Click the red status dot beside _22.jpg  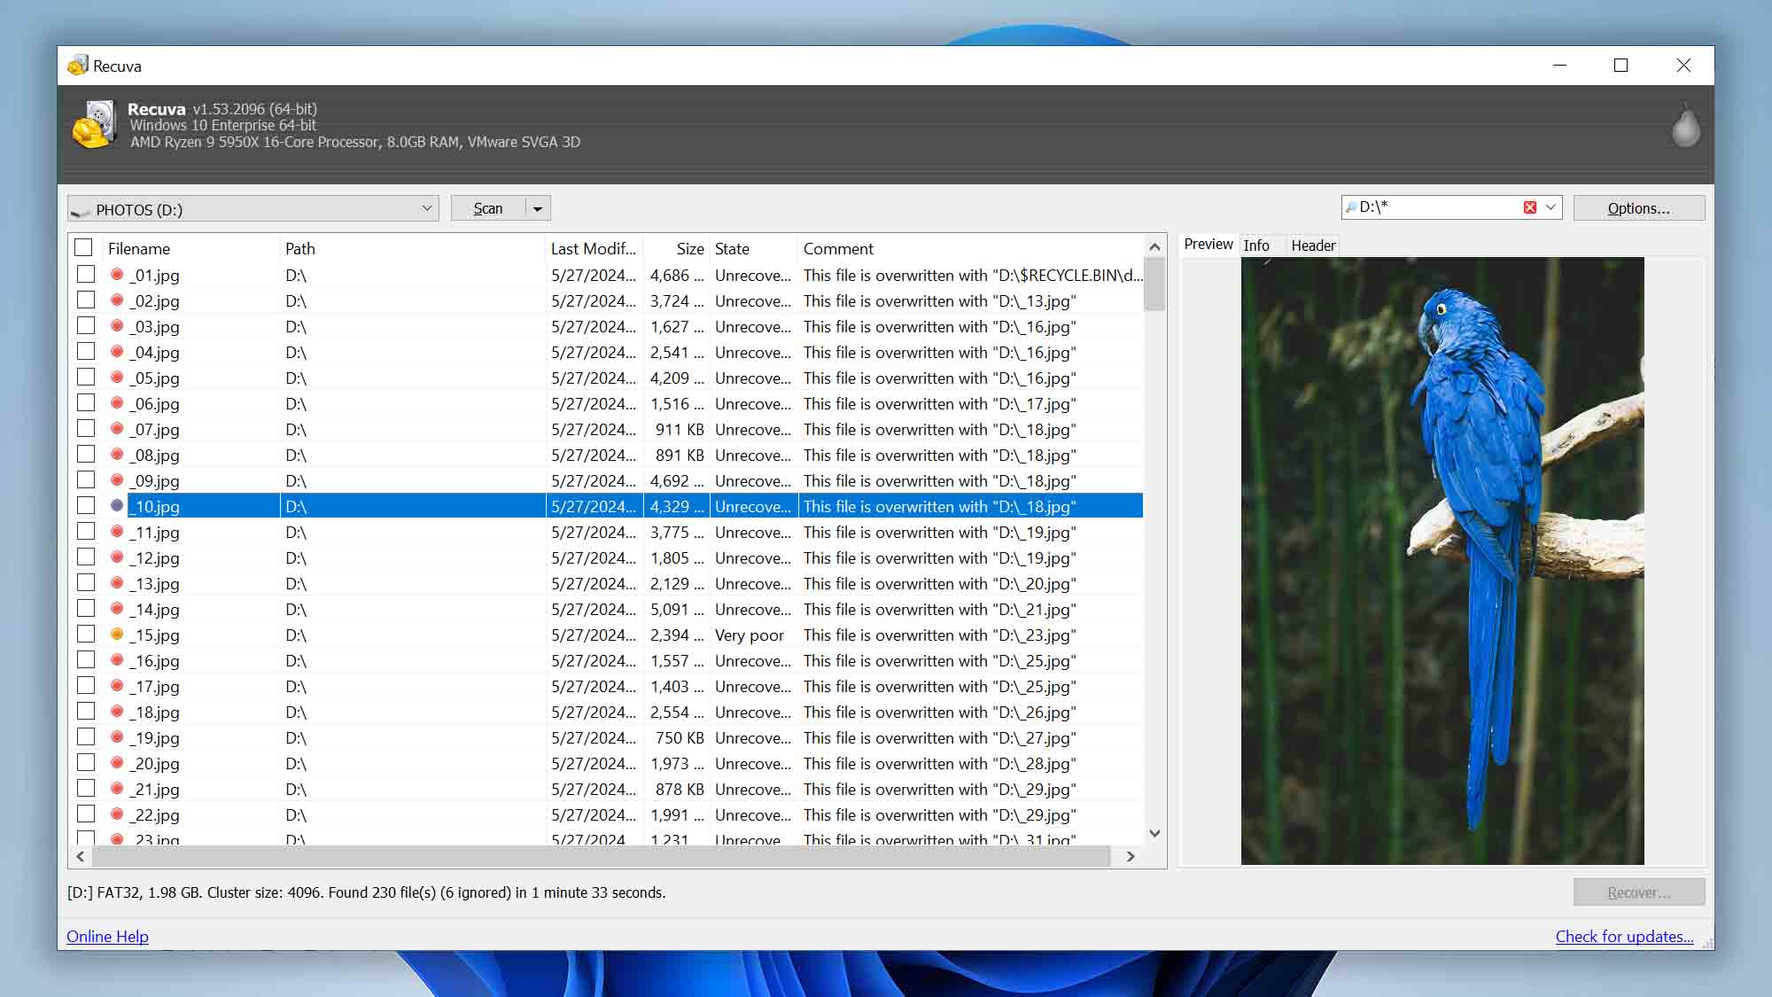[x=116, y=814]
